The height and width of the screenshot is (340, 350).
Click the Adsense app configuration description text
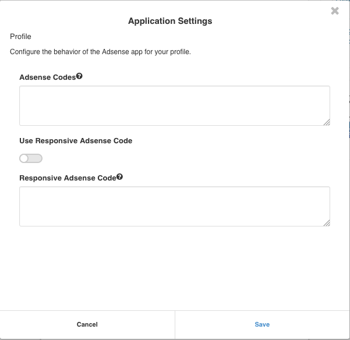click(100, 52)
